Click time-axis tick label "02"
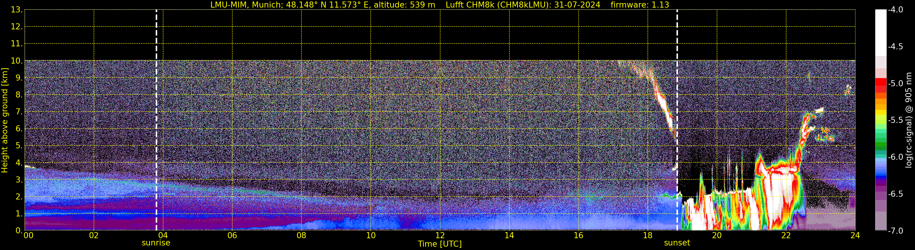Image resolution: width=915 pixels, height=250 pixels. [x=94, y=235]
